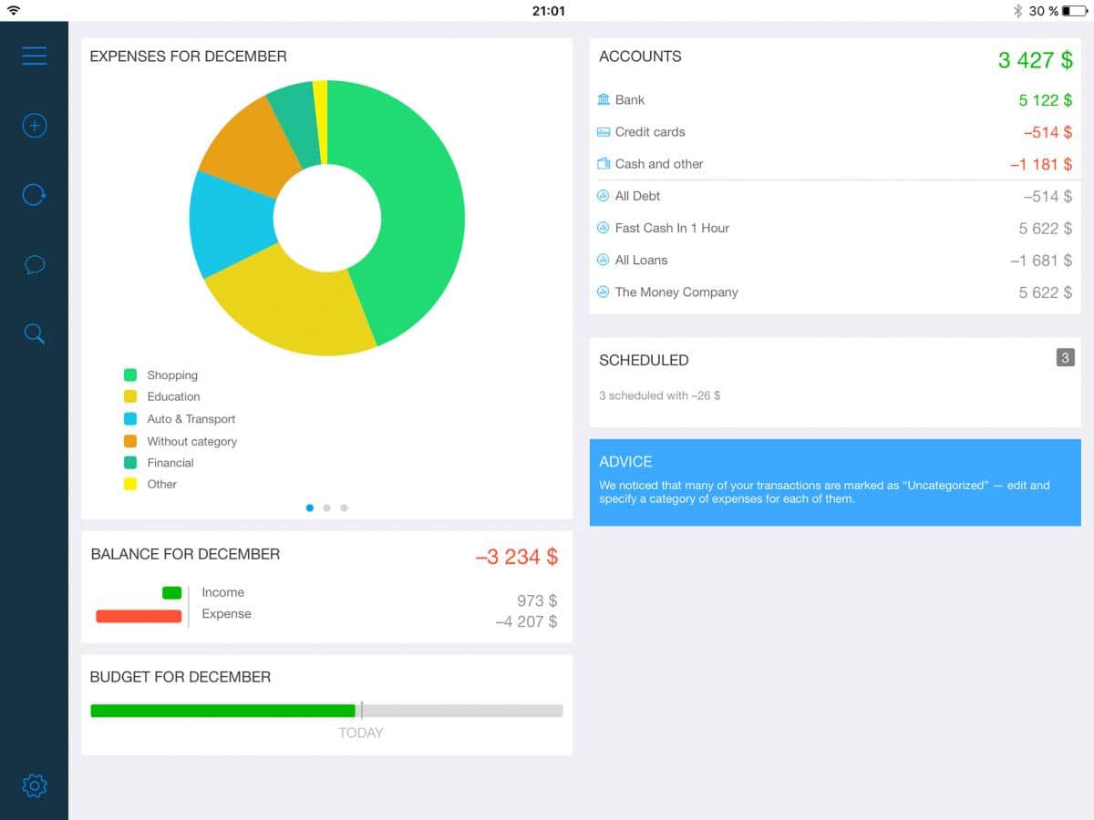The height and width of the screenshot is (820, 1094).
Task: Select the first chart page dot
Action: pos(310,508)
